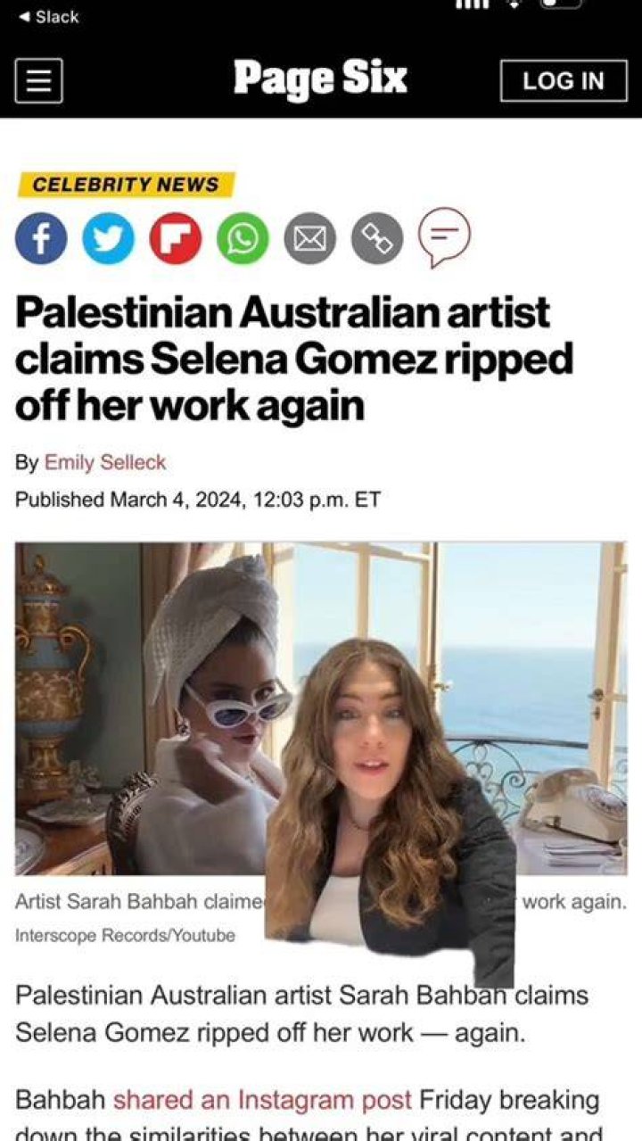642x1141 pixels.
Task: Share article via WhatsApp
Action: point(243,238)
